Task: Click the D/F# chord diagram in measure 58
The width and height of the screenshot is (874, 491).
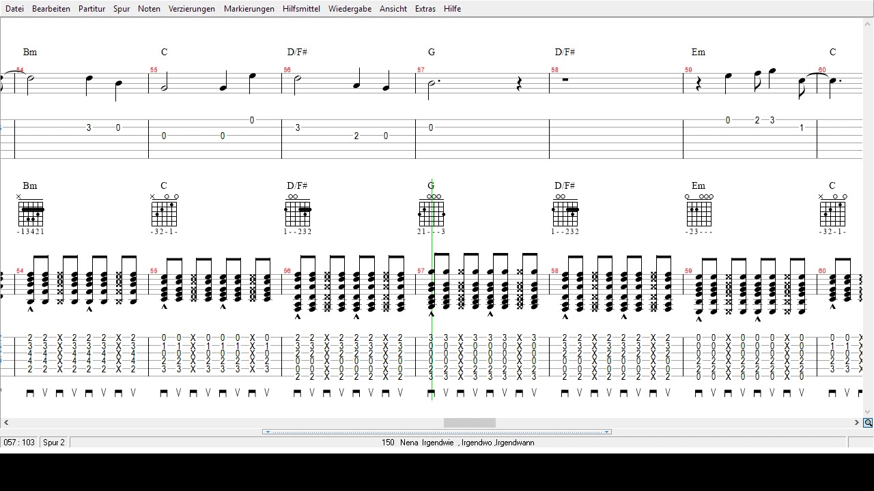Action: (565, 211)
